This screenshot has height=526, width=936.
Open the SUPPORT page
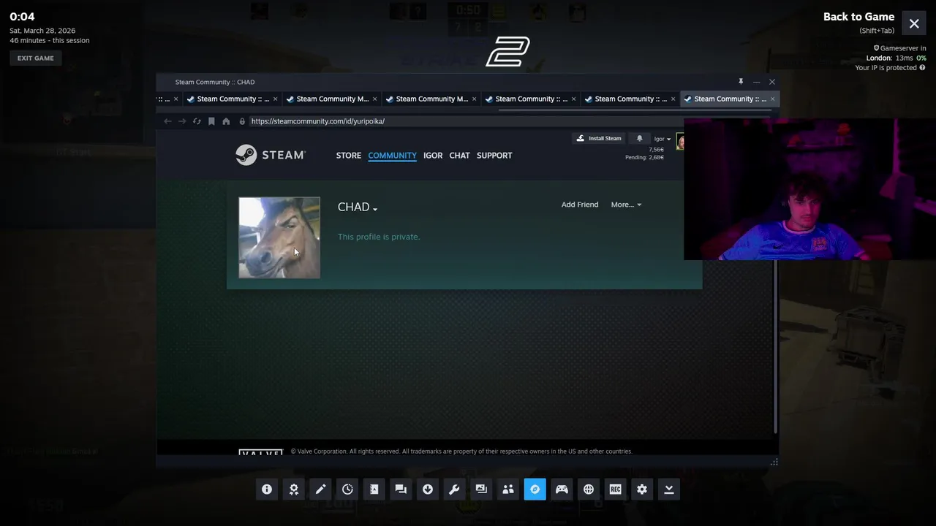pos(494,156)
